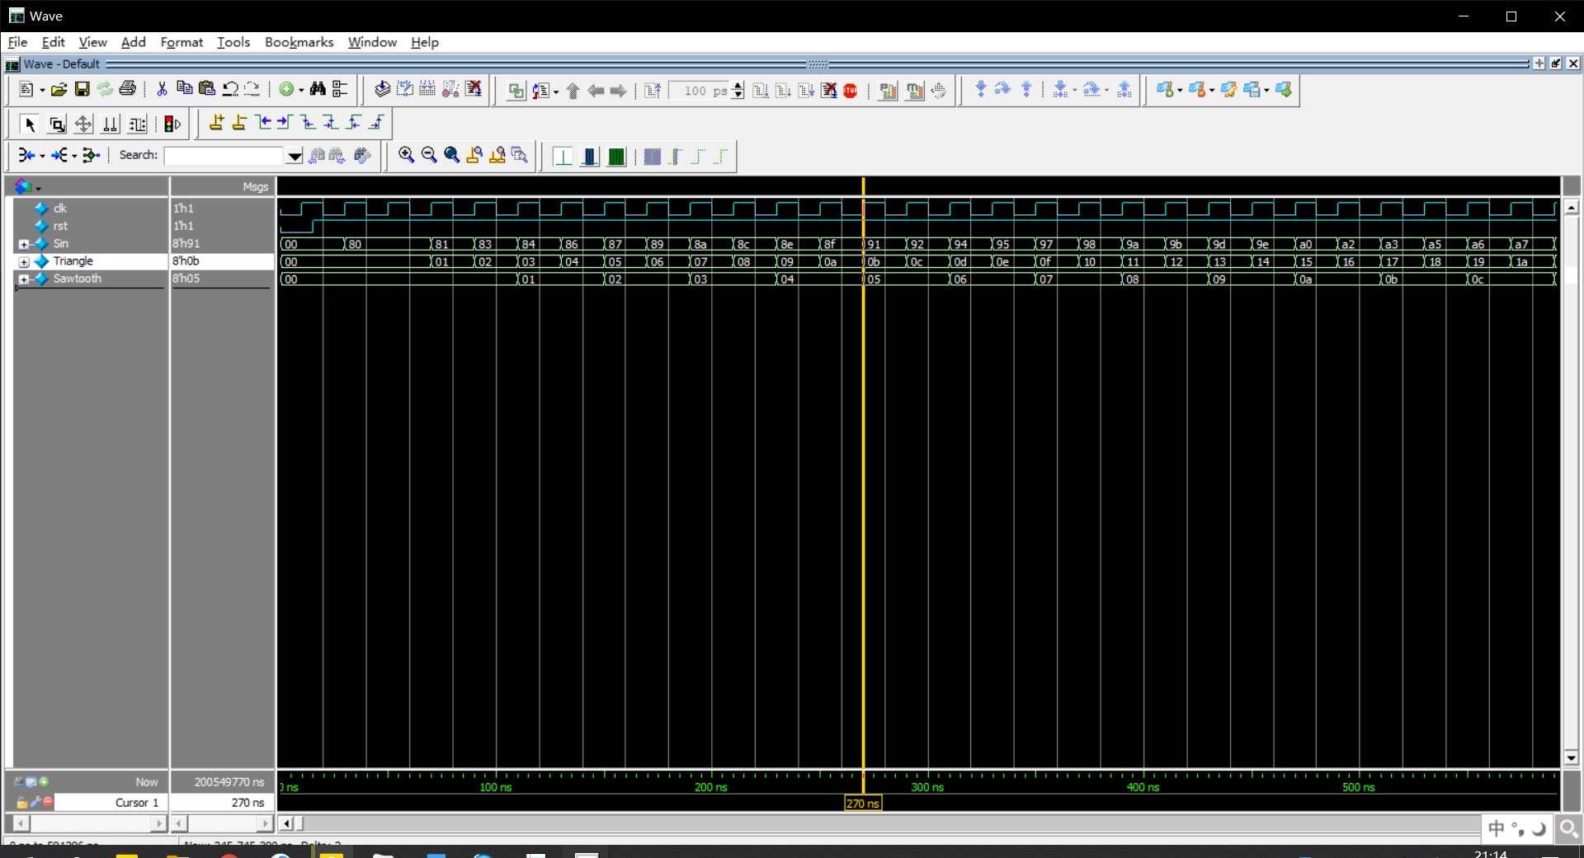The height and width of the screenshot is (858, 1584).
Task: Open the File menu
Action: (x=17, y=42)
